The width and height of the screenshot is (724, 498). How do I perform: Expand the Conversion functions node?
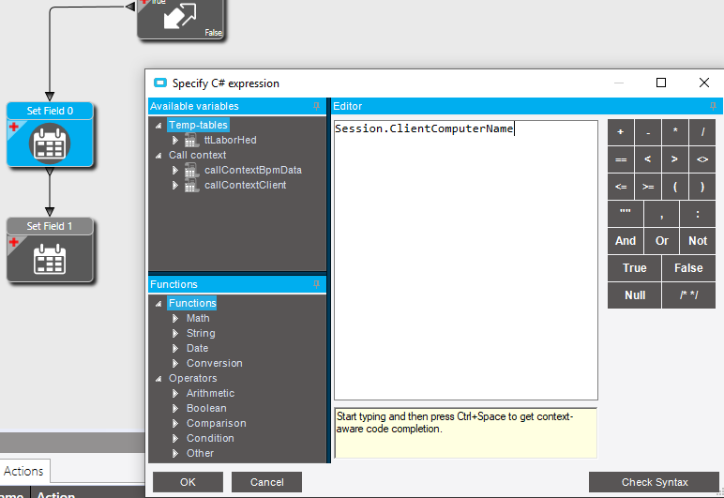pos(175,363)
